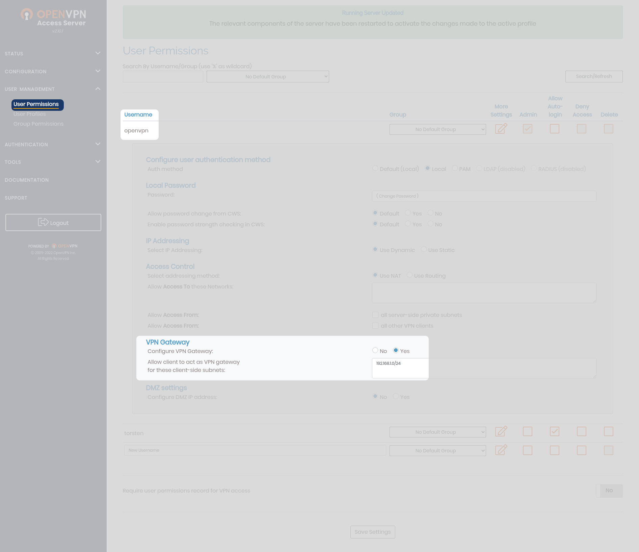This screenshot has height=552, width=639.
Task: Click the More Settings edit icon for openvpn
Action: click(501, 129)
